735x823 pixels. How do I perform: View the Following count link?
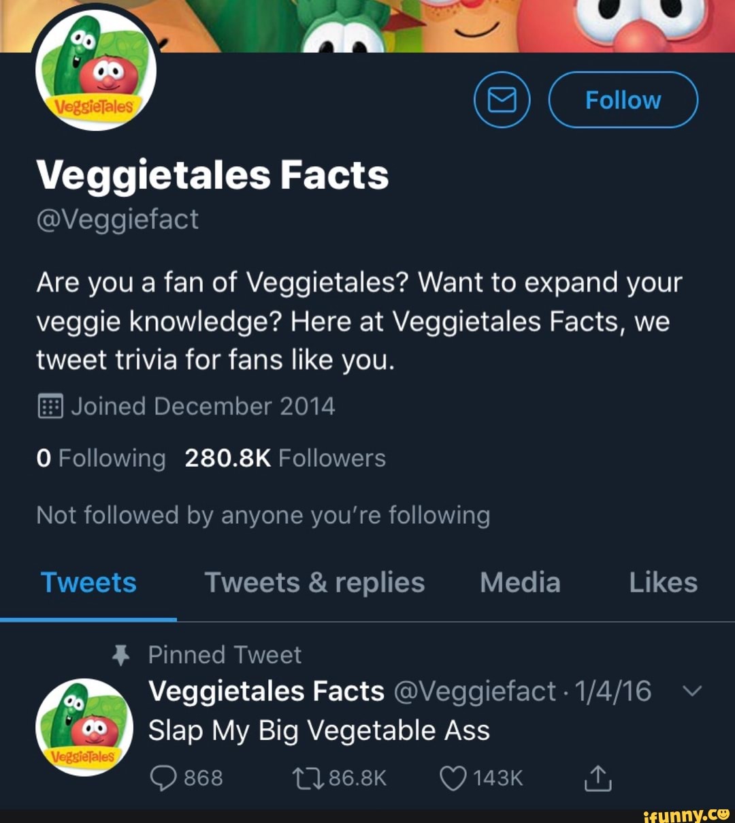101,458
